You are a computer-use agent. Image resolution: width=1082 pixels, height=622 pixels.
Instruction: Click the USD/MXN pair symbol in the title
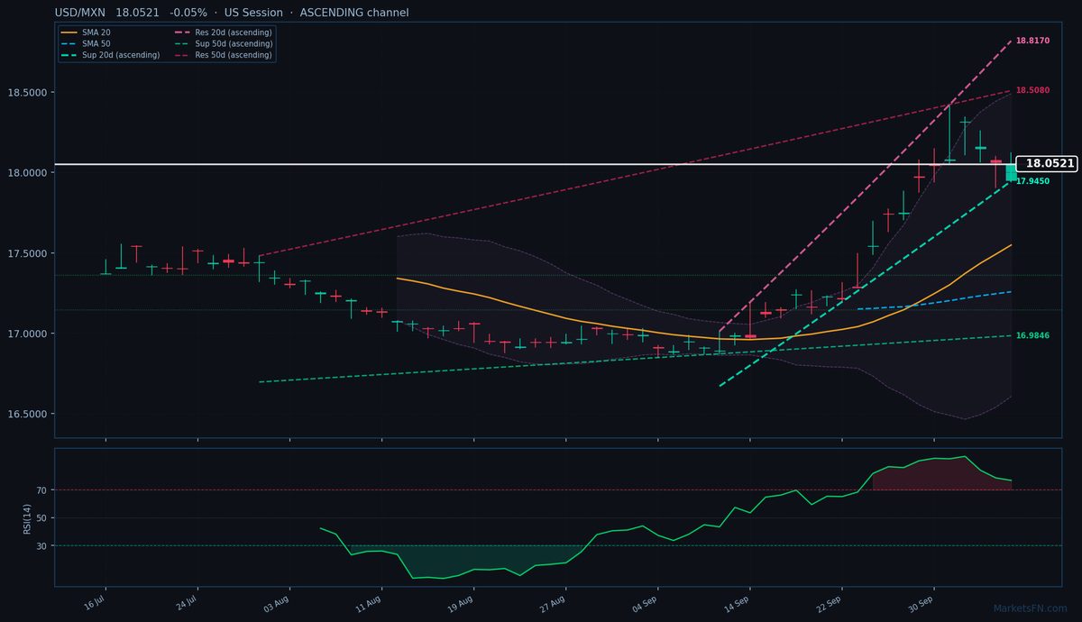pyautogui.click(x=79, y=13)
